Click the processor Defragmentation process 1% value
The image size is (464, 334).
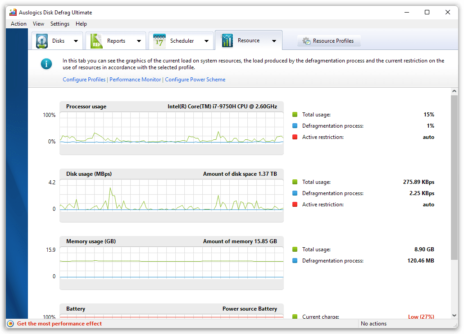431,126
